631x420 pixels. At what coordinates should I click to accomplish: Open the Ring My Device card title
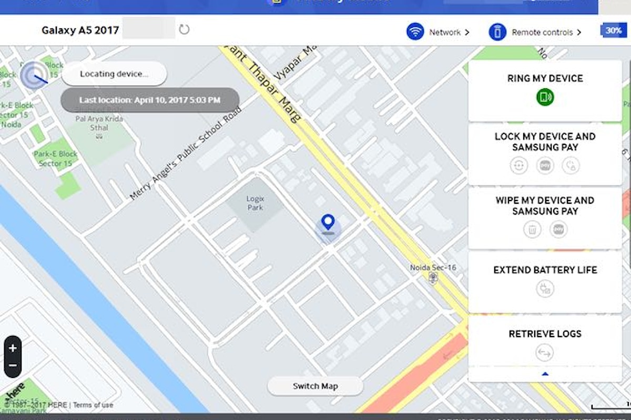point(545,78)
